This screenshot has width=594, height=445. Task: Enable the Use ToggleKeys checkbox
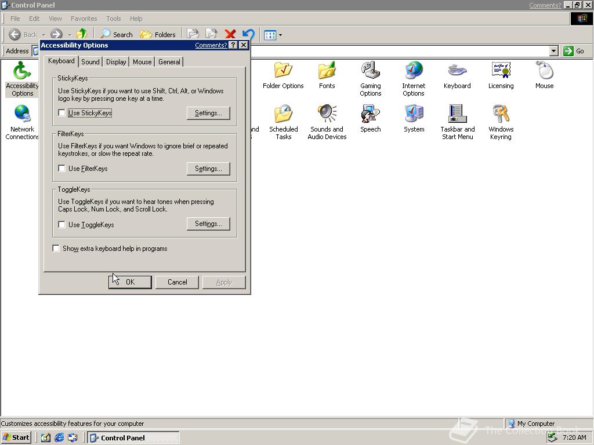(61, 224)
